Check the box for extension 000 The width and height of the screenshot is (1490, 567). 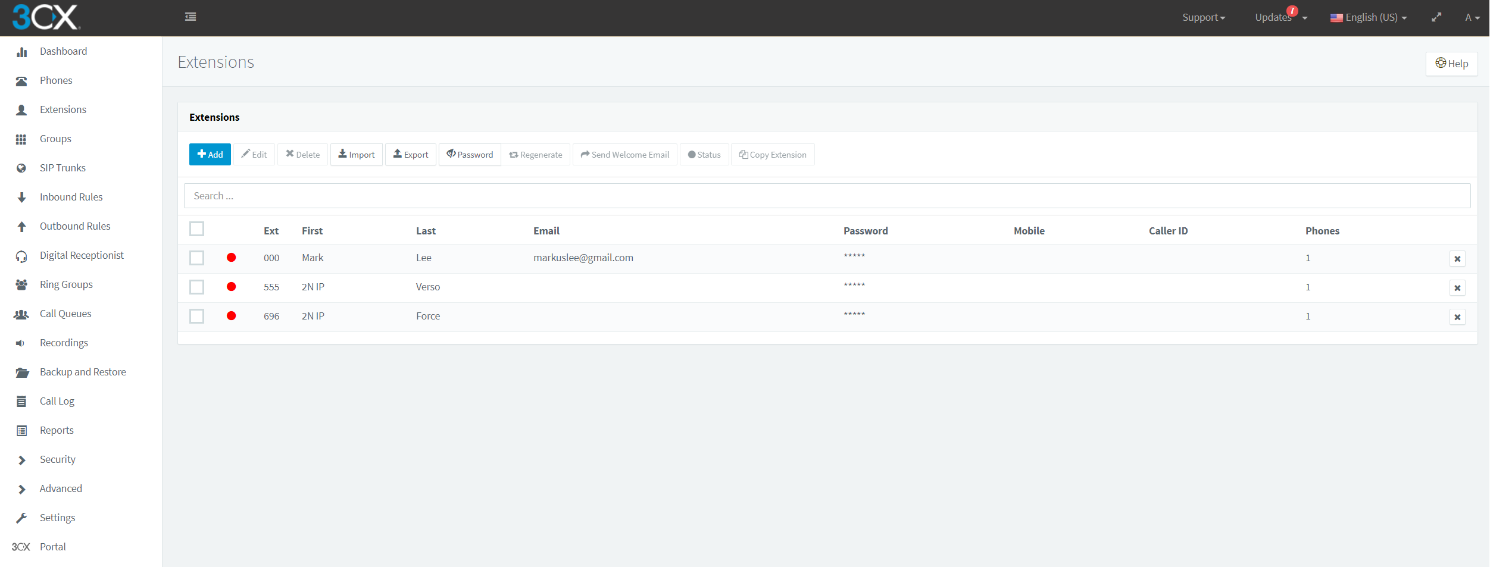click(x=196, y=258)
